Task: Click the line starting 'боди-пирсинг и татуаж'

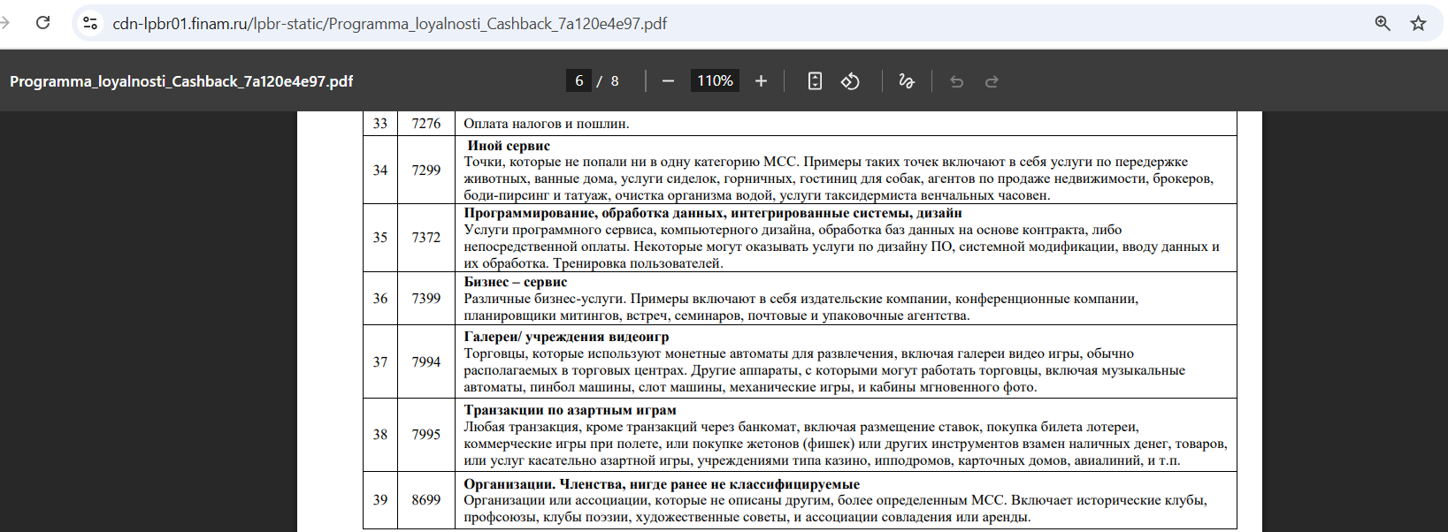Action: tap(757, 195)
